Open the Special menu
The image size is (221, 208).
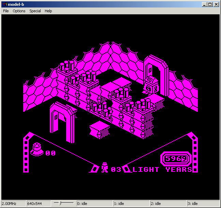[x=35, y=11]
